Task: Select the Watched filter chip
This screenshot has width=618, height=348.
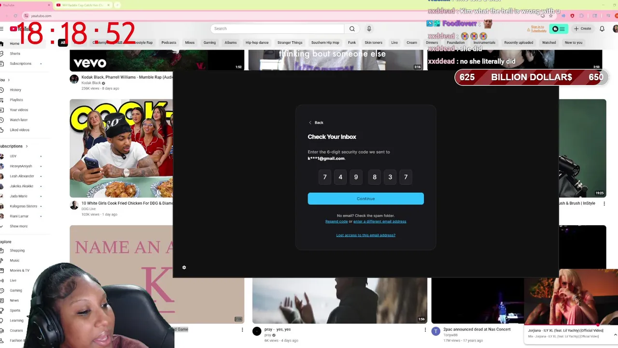Action: pos(549,43)
